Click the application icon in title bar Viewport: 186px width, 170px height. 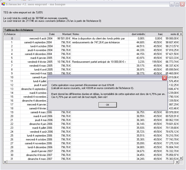pos(3,4)
